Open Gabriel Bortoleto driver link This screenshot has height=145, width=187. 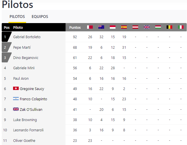point(27,37)
